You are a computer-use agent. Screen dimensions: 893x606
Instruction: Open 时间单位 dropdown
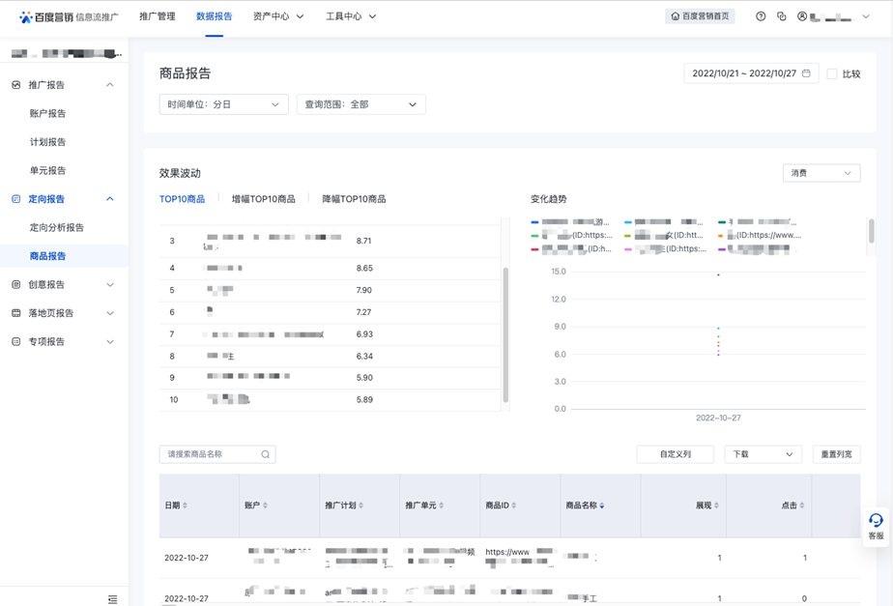223,104
